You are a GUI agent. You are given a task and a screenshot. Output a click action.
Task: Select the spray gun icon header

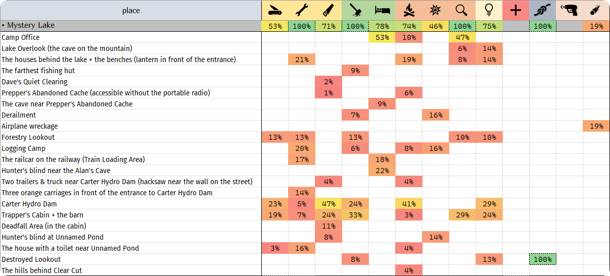pos(570,10)
